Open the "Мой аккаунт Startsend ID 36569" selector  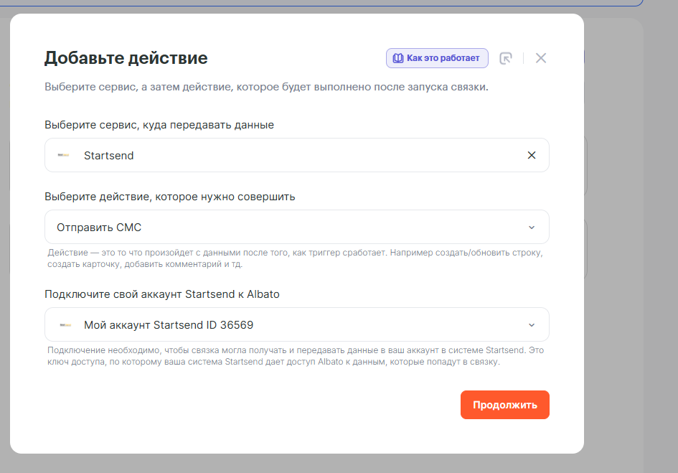[287, 324]
